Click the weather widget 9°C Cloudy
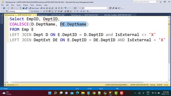 tap(7, 93)
